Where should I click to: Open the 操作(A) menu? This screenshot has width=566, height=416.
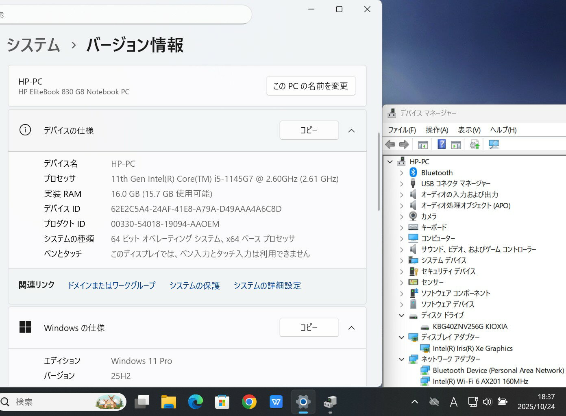coord(437,130)
